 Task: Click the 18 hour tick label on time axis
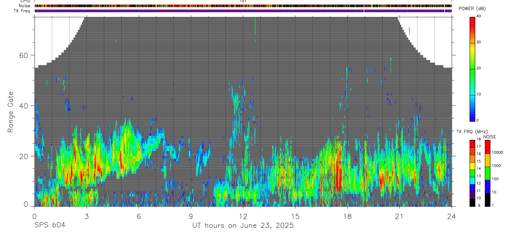coord(347,216)
